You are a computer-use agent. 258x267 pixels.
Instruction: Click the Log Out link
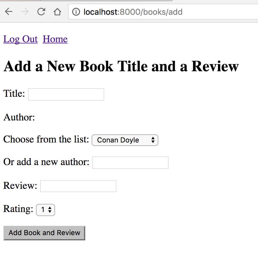click(20, 39)
